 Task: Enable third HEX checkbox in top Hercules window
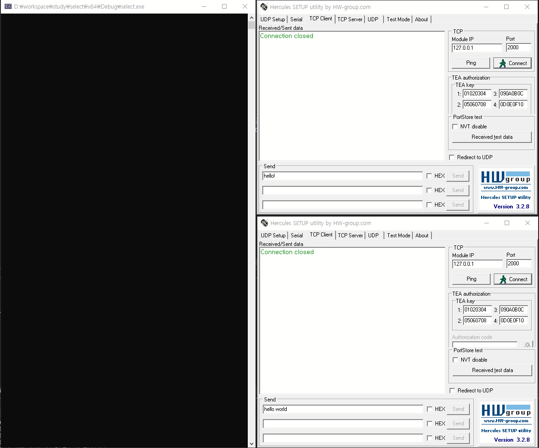click(x=429, y=205)
